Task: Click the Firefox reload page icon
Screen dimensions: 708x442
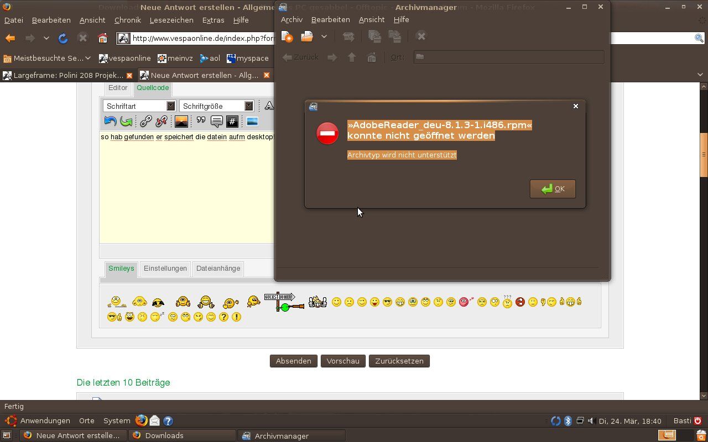Action: (x=63, y=38)
